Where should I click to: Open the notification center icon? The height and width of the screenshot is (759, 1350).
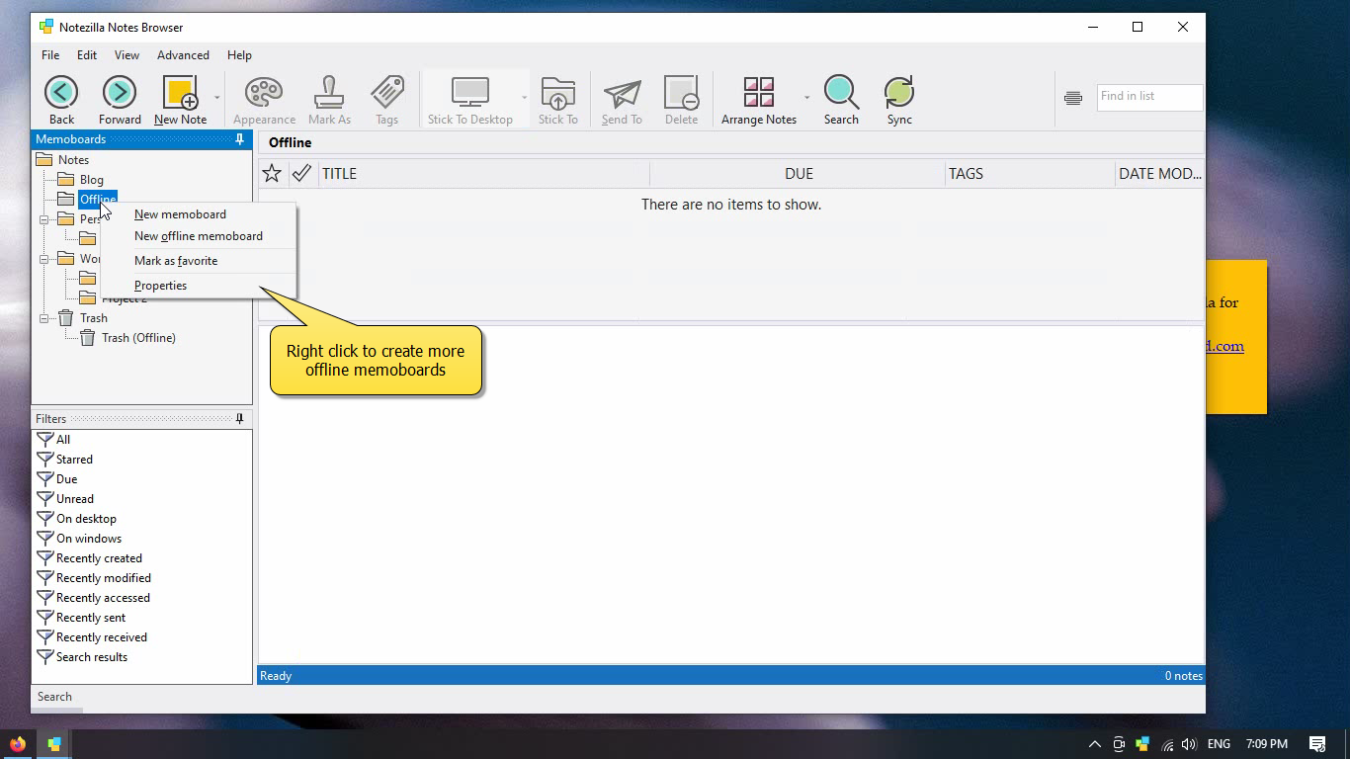point(1317,744)
